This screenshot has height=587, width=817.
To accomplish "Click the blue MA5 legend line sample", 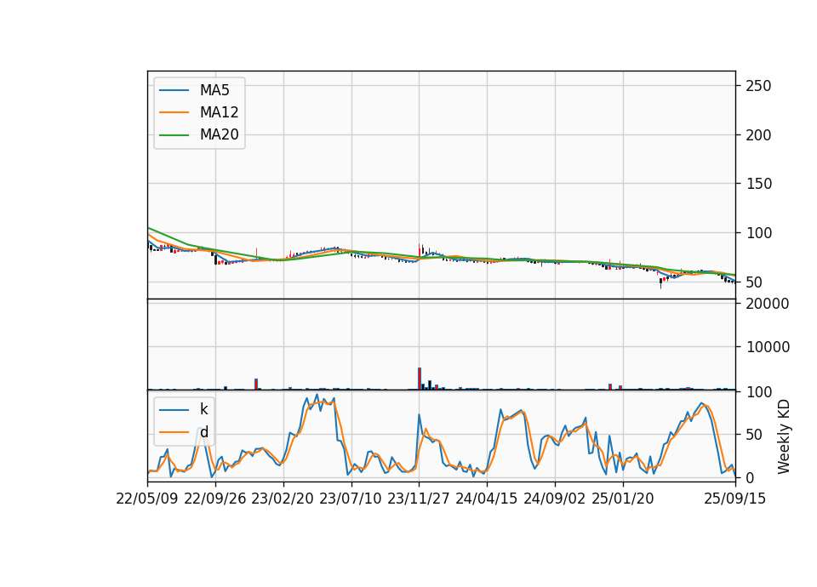I will click(174, 91).
